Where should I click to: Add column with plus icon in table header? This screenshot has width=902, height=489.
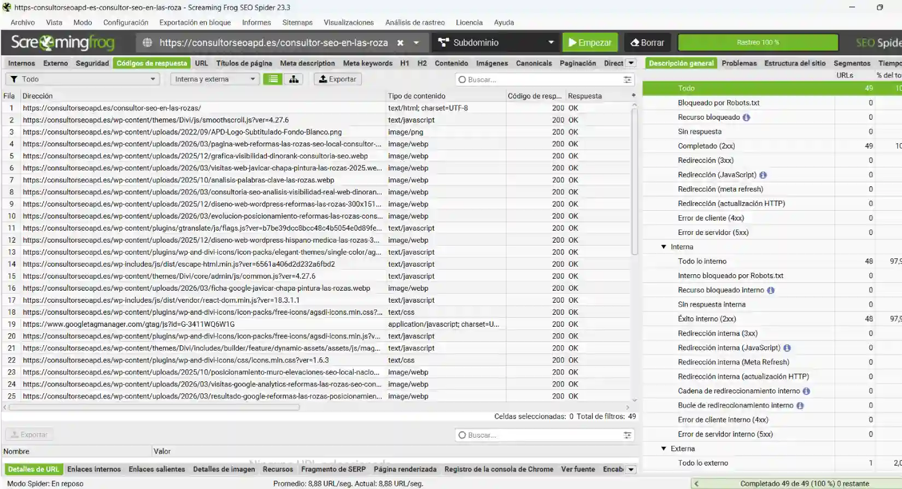coord(634,96)
